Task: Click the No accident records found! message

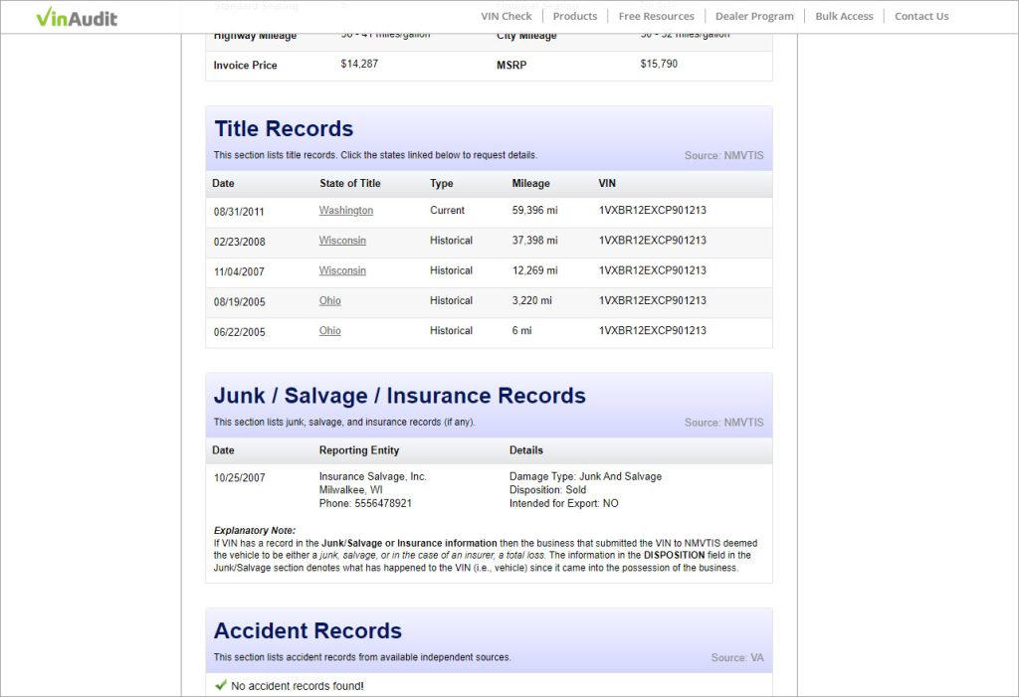Action: coord(298,686)
